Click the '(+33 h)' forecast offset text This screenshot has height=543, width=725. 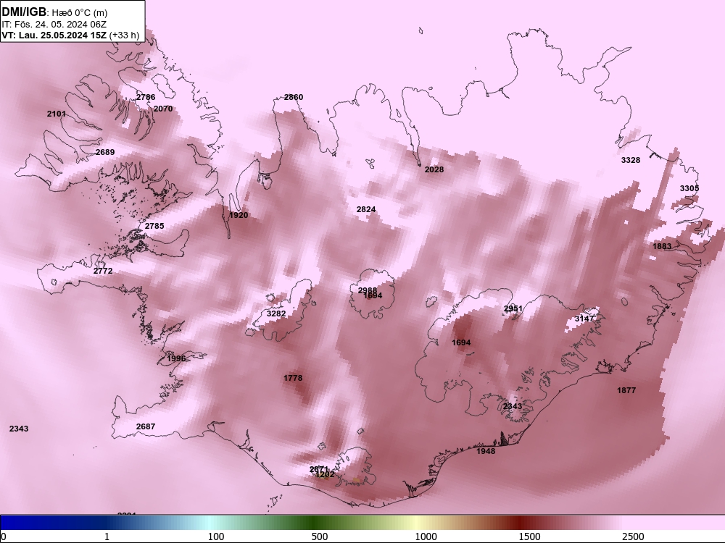click(x=125, y=35)
